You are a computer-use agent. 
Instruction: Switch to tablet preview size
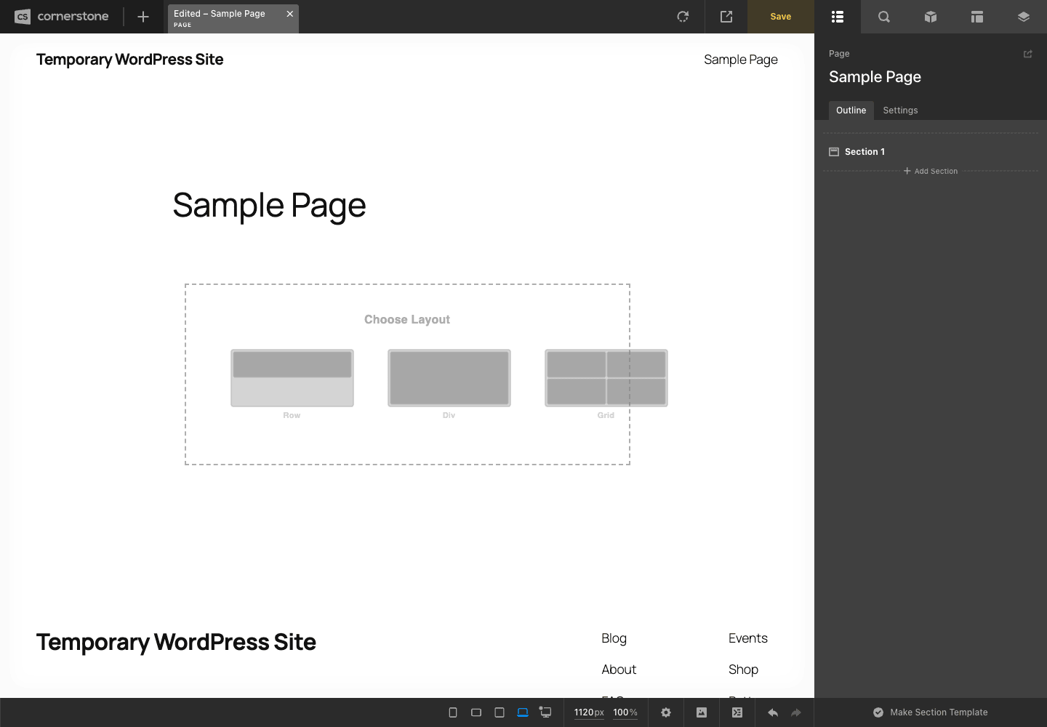[x=500, y=712]
